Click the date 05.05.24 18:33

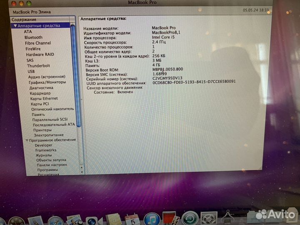pyautogui.click(x=256, y=10)
